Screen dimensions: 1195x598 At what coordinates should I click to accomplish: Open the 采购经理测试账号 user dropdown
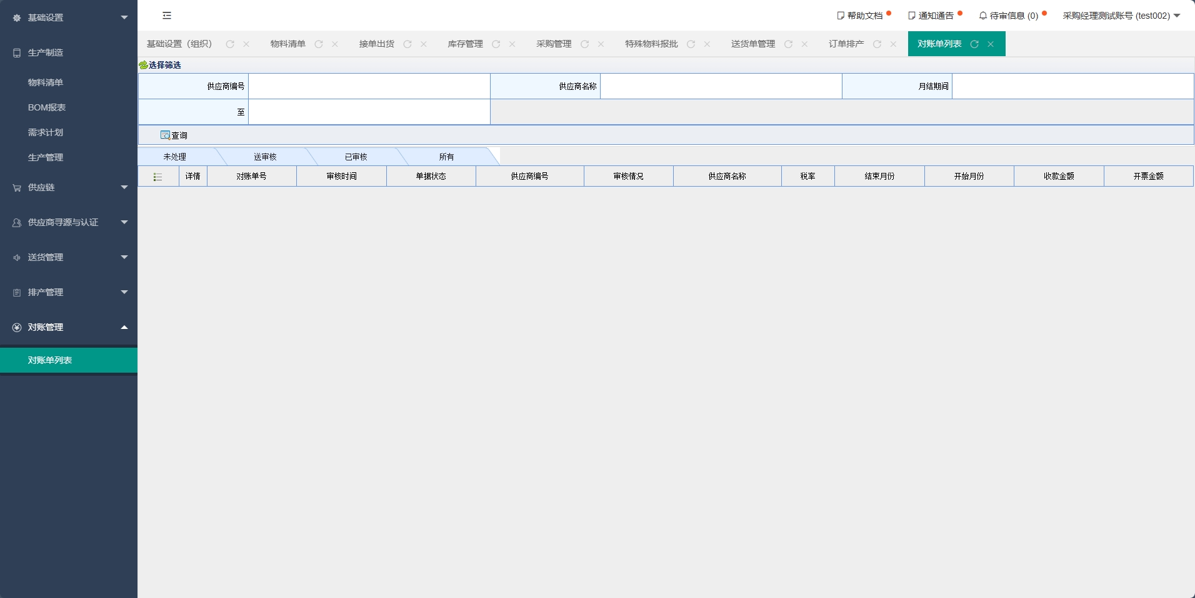[1121, 16]
